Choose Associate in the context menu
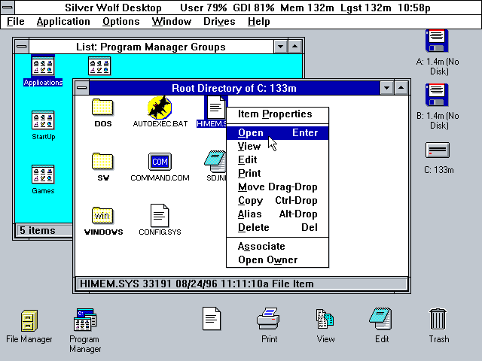 coord(277,247)
